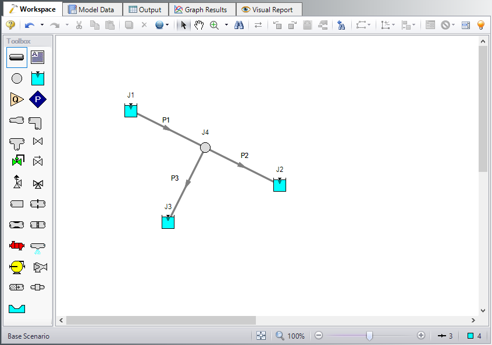492x345 pixels.
Task: Activate the Pan tool on the toolbar
Action: point(199,25)
